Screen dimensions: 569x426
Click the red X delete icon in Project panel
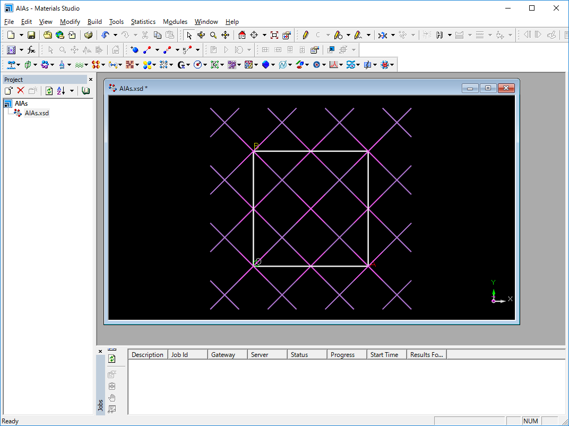point(21,91)
